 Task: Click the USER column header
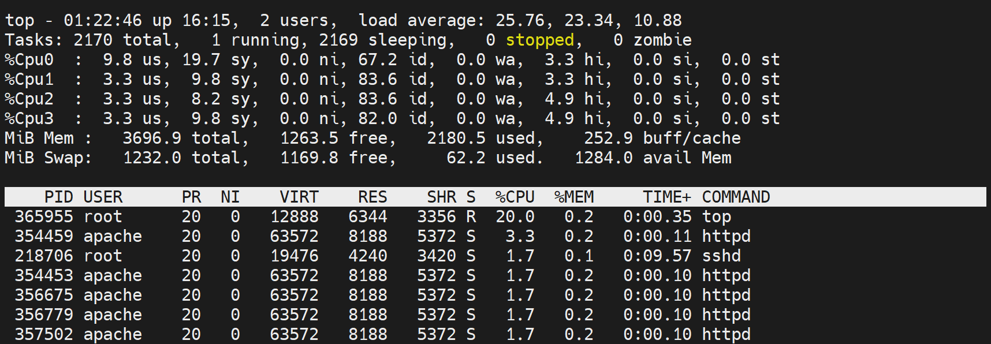tap(103, 197)
